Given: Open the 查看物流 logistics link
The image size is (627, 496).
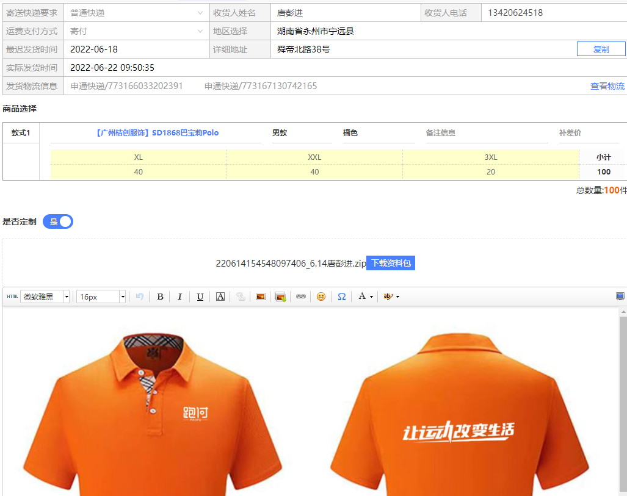Looking at the screenshot, I should pos(607,86).
